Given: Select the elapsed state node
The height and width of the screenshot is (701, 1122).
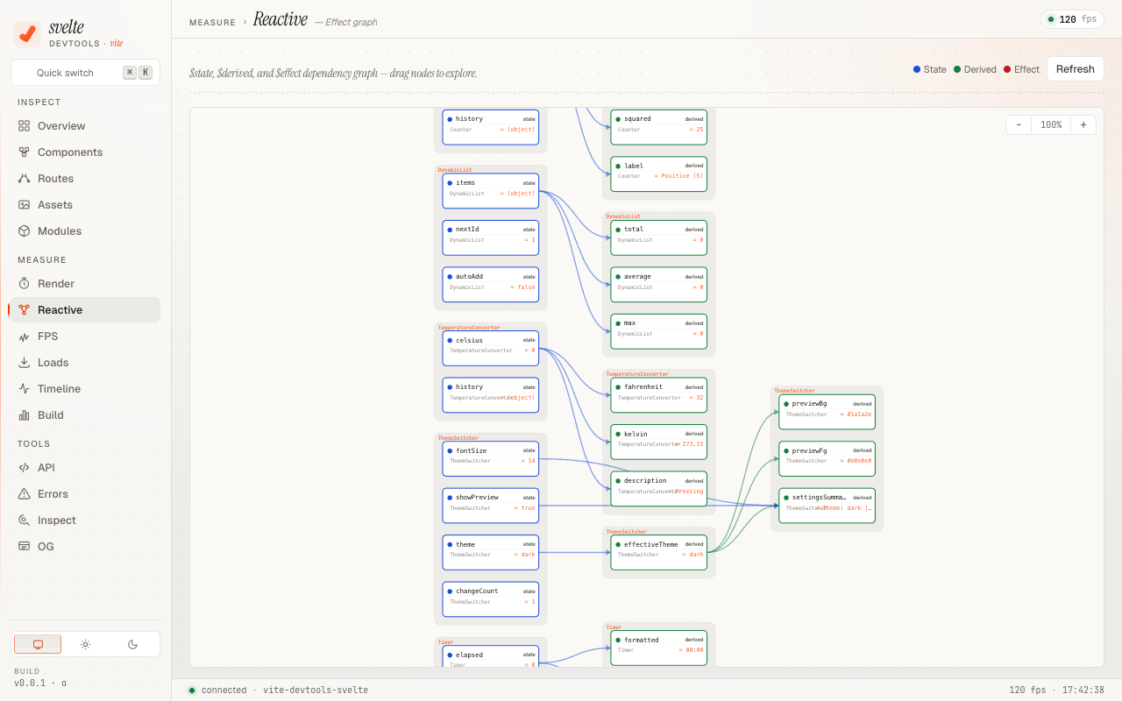Looking at the screenshot, I should tap(491, 656).
